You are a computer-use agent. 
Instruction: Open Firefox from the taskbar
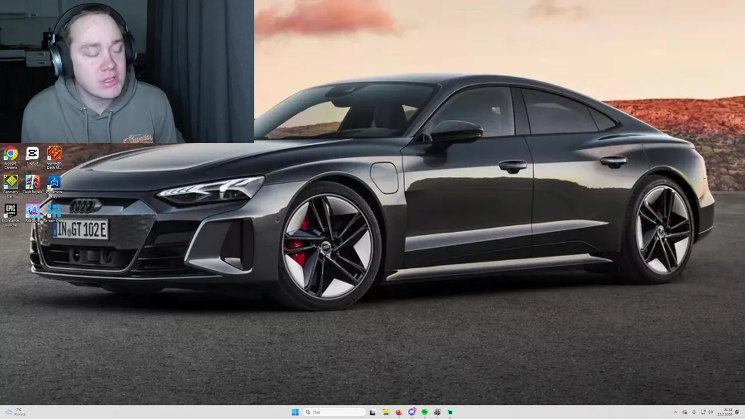pos(399,412)
